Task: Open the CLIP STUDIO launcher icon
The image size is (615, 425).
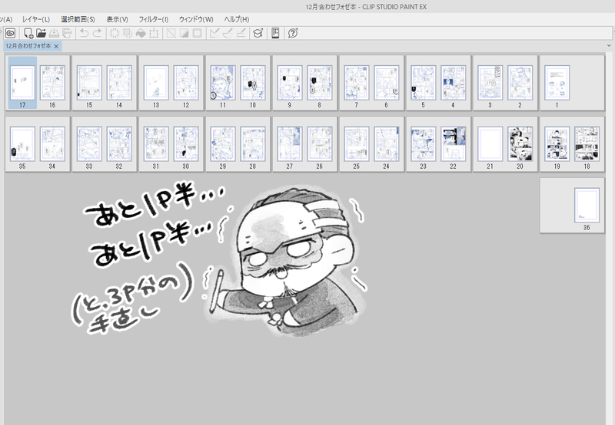Action: pyautogui.click(x=10, y=33)
